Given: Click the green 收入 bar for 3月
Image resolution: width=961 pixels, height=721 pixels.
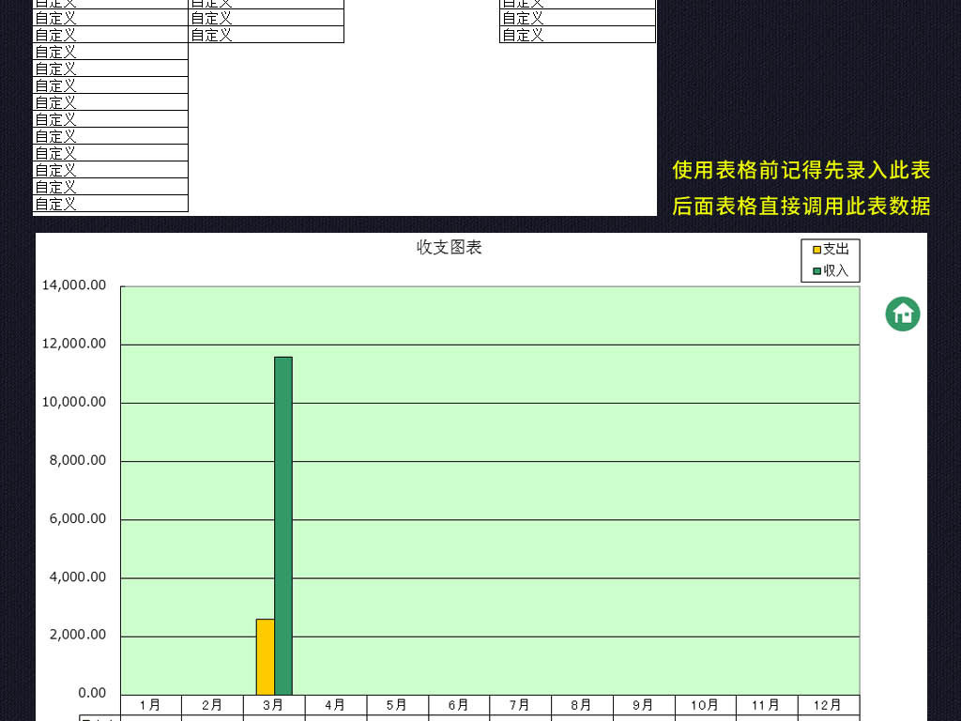Looking at the screenshot, I should point(283,526).
